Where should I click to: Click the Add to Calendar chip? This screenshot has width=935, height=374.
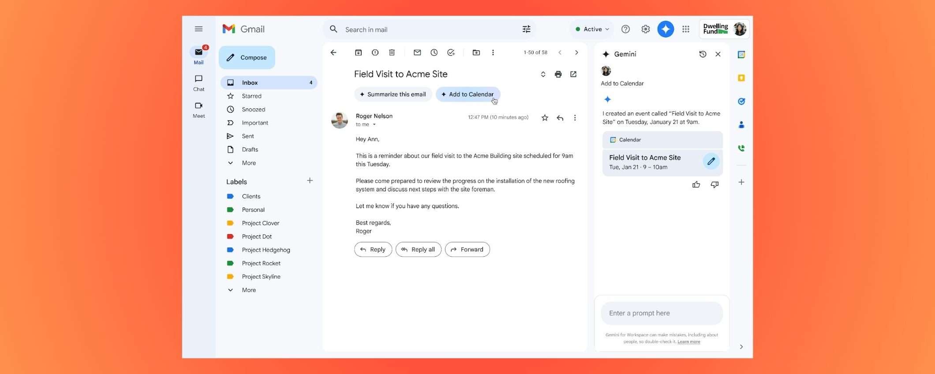pos(468,94)
